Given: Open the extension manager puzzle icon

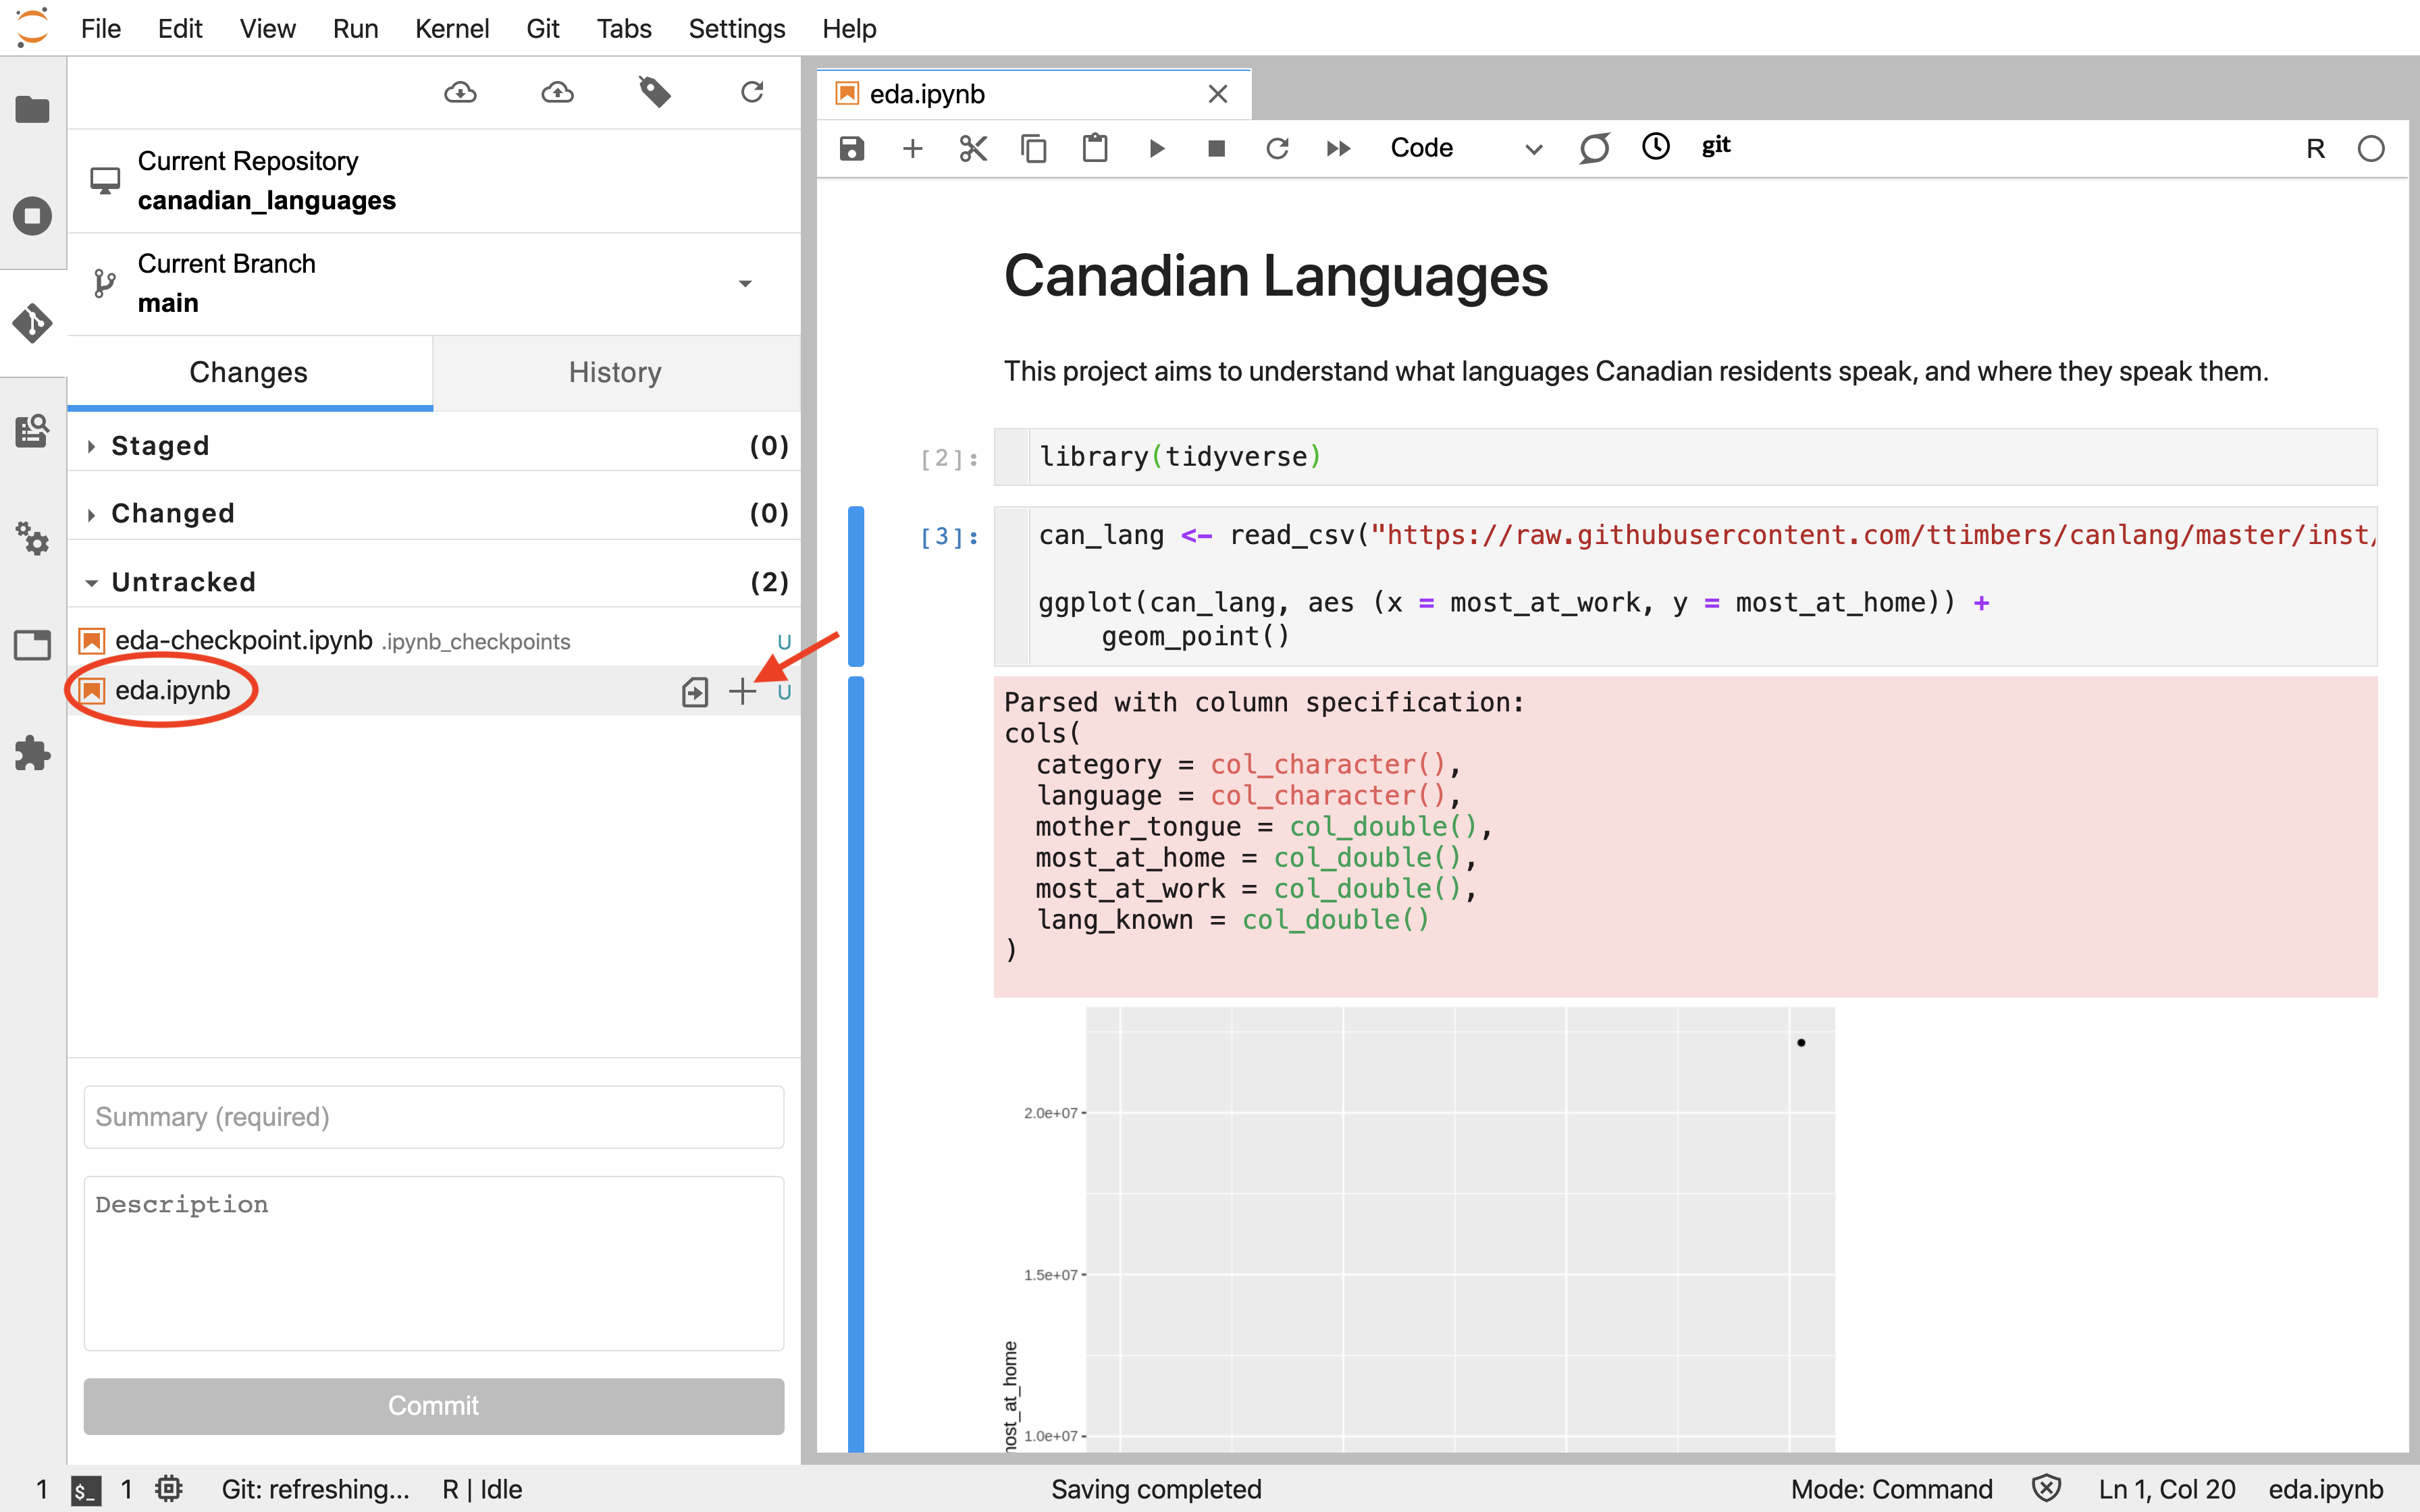Looking at the screenshot, I should tap(32, 753).
